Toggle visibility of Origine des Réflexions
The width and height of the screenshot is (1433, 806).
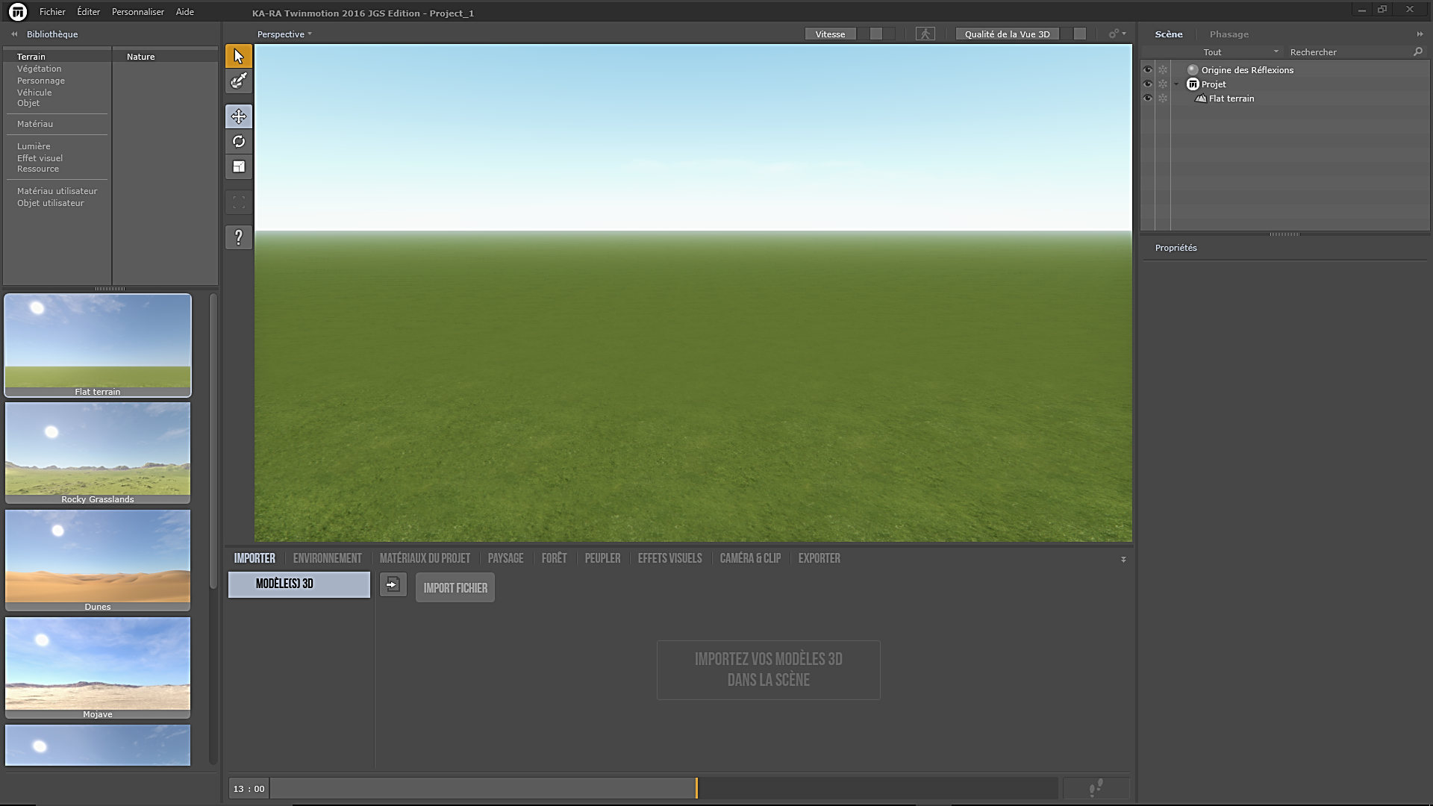tap(1148, 70)
